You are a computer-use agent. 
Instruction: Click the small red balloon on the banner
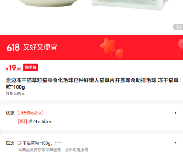click(119, 53)
